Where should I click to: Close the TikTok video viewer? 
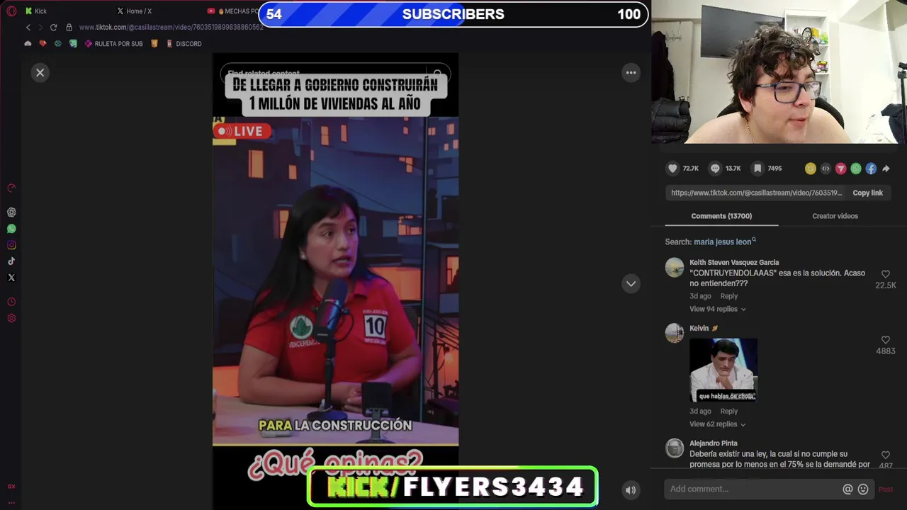pos(40,72)
